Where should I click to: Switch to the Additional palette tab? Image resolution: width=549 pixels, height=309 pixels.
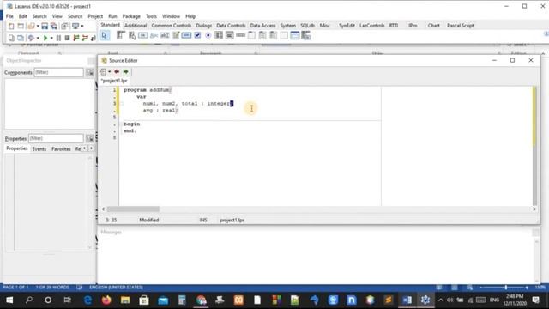[x=136, y=26]
